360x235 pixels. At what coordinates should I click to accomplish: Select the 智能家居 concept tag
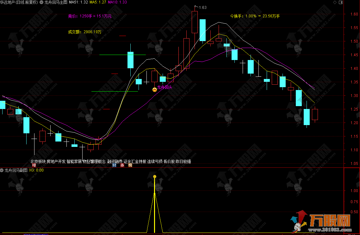pyautogui.click(x=74, y=161)
